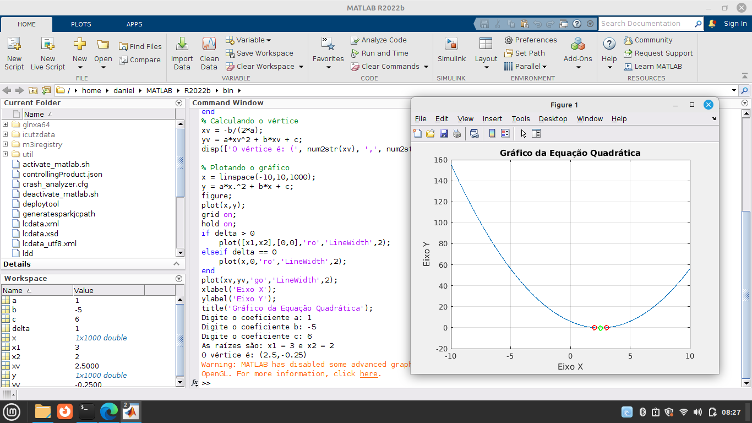Click Compare in the FILE section
The image size is (752, 423).
[140, 59]
